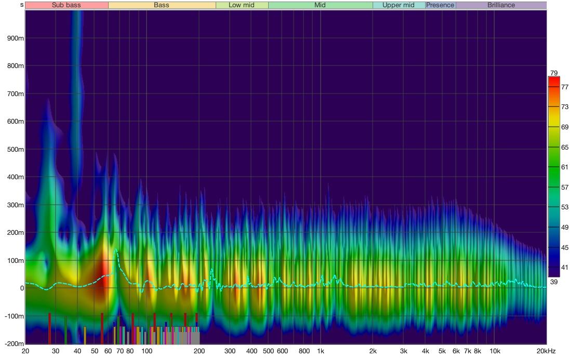Select the 60 Hz frequency axis label
The width and height of the screenshot is (581, 358).
[108, 351]
